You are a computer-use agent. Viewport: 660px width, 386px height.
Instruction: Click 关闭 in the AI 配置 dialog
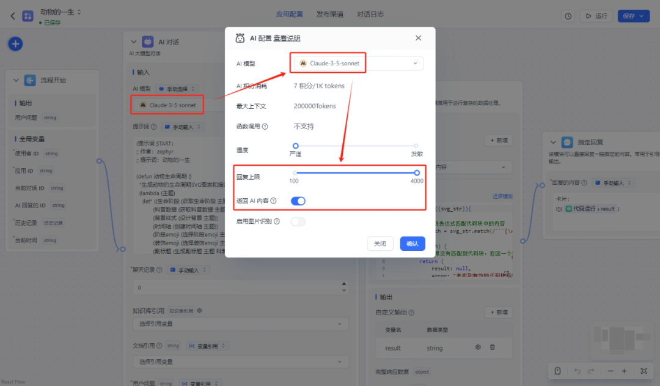click(x=380, y=243)
